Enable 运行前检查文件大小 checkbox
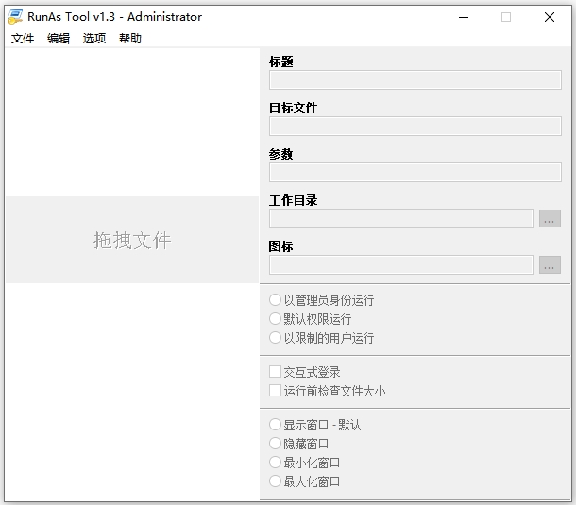The width and height of the screenshot is (576, 505). click(275, 391)
